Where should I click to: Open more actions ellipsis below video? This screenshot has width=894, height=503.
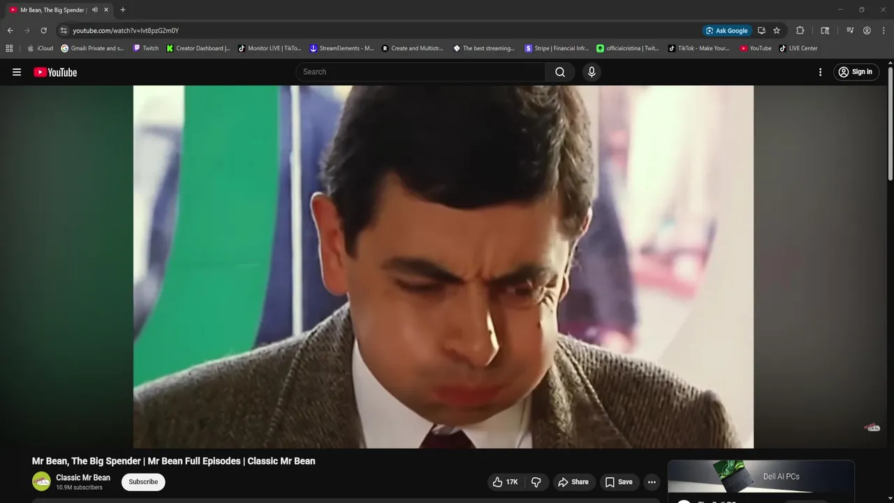652,482
